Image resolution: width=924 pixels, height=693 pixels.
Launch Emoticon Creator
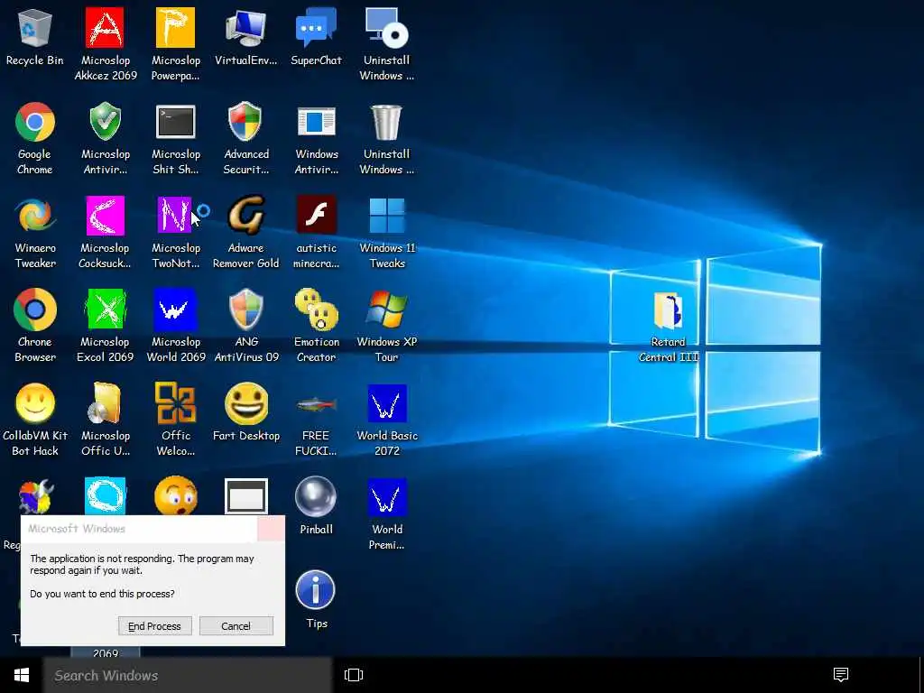pos(317,310)
